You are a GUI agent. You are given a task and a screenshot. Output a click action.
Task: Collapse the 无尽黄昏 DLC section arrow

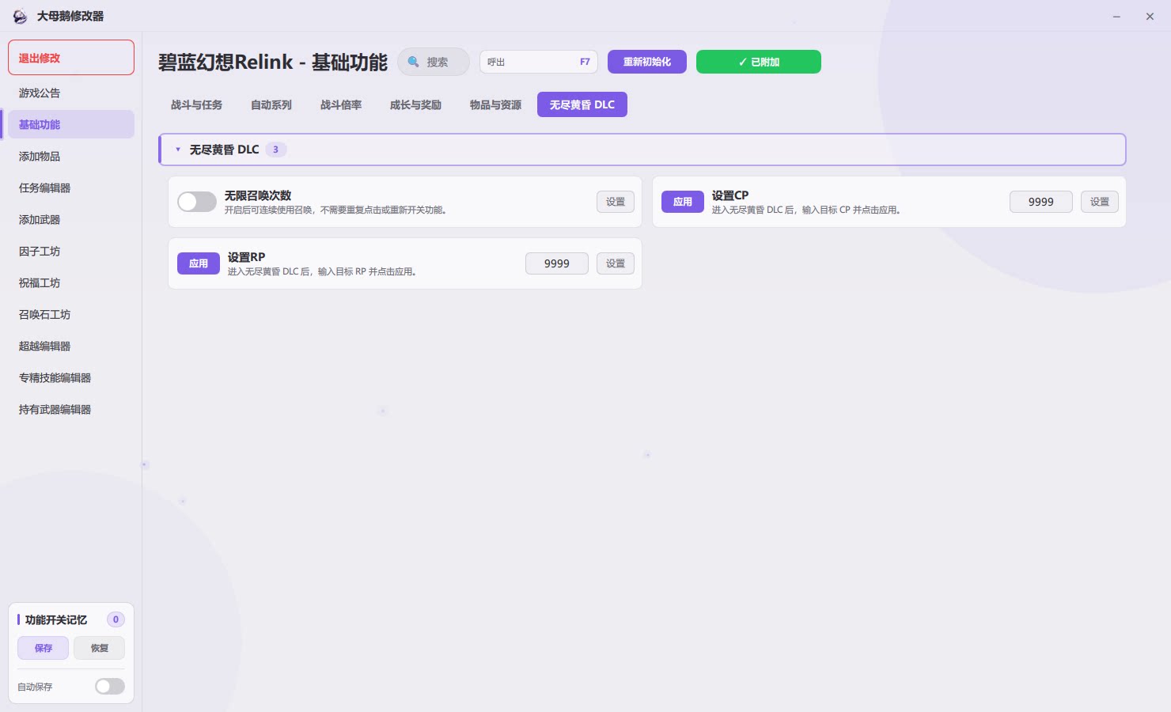178,150
